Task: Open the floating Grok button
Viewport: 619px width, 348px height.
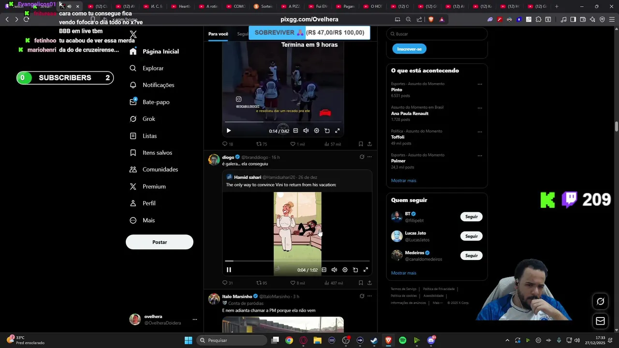Action: pos(600,301)
